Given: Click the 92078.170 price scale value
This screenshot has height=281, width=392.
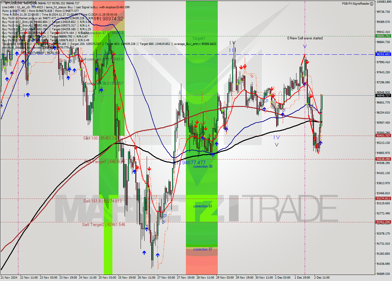Looking at the screenshot, I should (383, 233).
